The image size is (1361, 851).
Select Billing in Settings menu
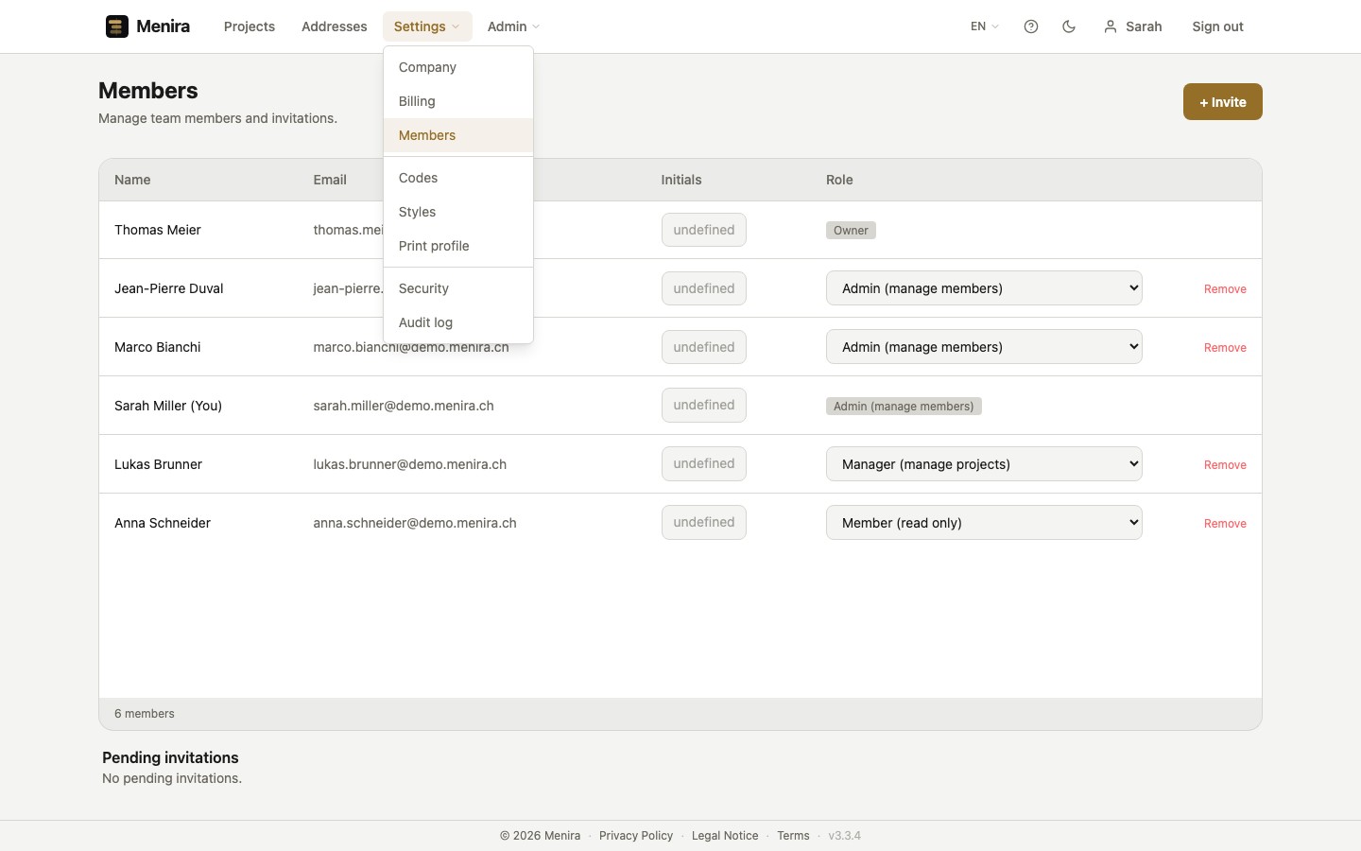tap(458, 101)
